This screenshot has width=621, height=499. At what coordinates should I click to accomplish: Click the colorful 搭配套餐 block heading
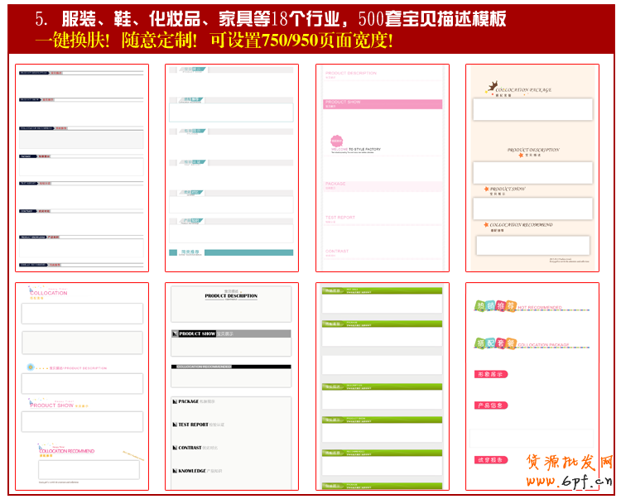click(x=495, y=343)
